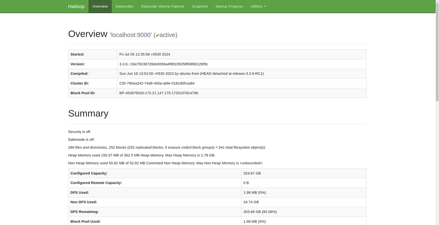Screen dimensions: 439x225
Task: Open the Datanode Volume Failures page
Action: click(162, 6)
